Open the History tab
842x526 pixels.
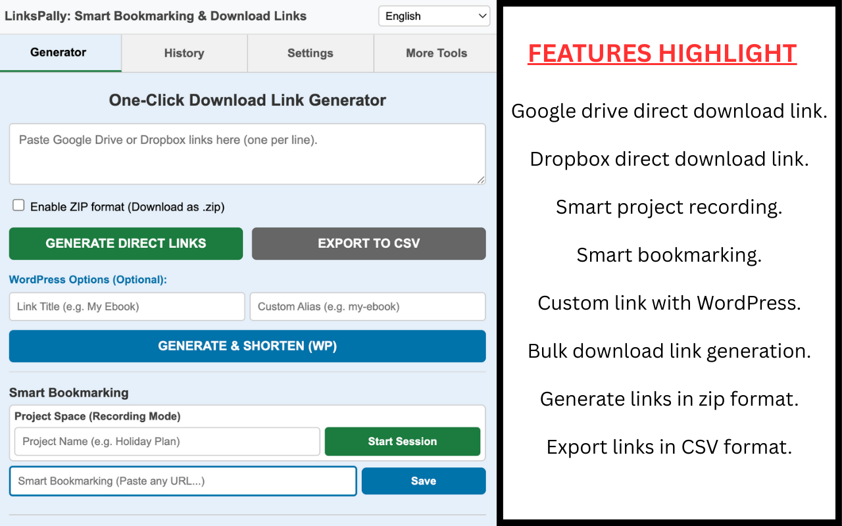point(184,53)
